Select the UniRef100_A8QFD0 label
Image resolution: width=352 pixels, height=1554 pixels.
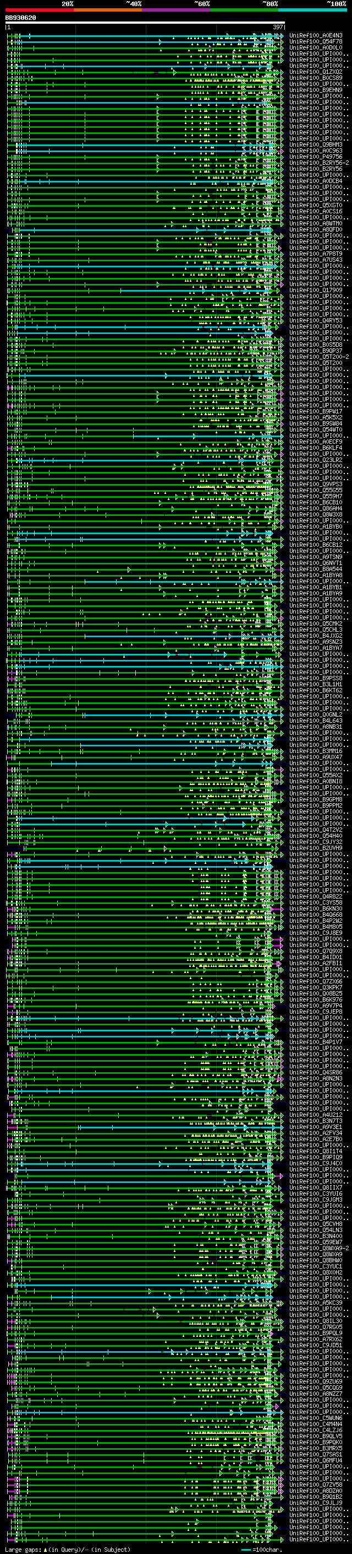315,229
